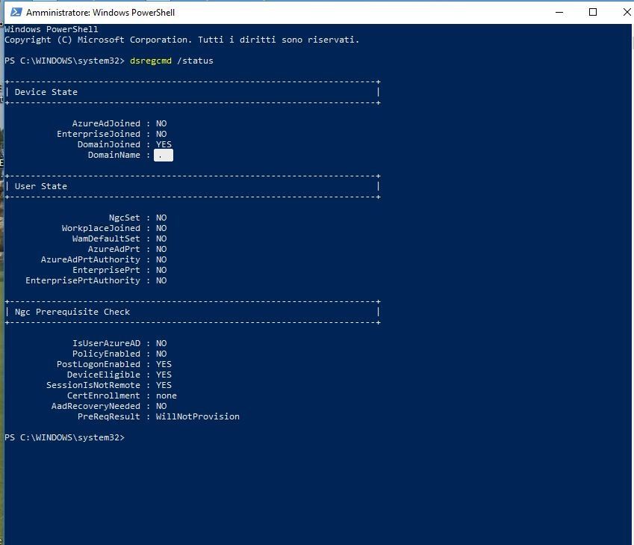Click the 'PostLogonEnabled' row label
This screenshot has height=545, width=634.
click(99, 364)
